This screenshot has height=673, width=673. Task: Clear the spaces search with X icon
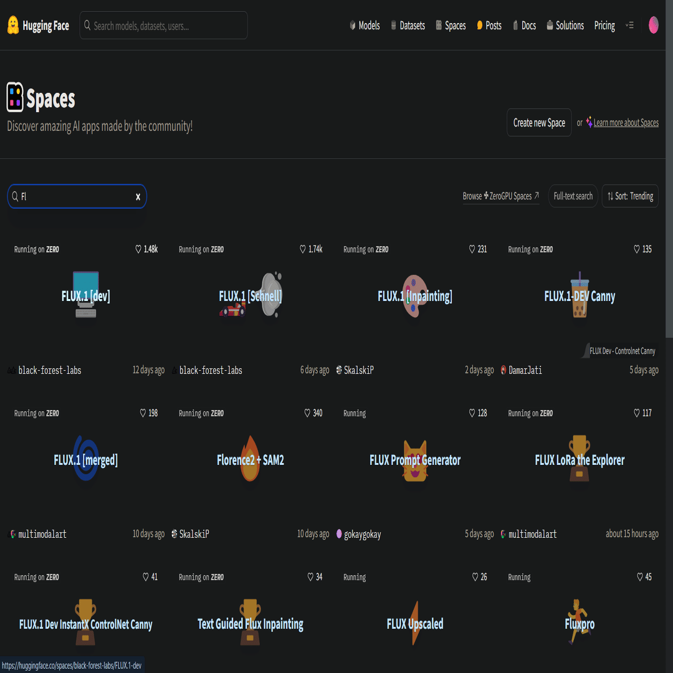138,196
